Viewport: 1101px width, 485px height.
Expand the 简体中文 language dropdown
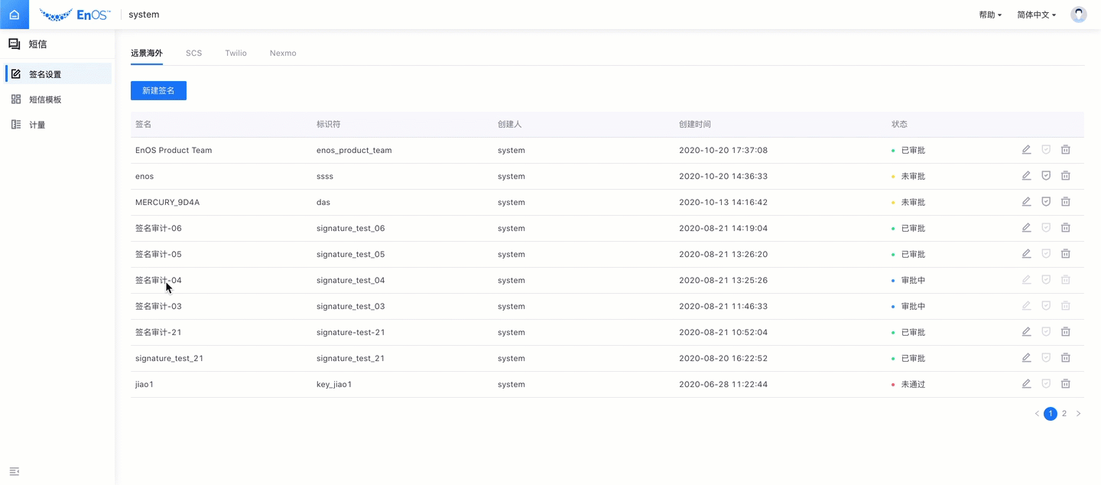tap(1036, 15)
